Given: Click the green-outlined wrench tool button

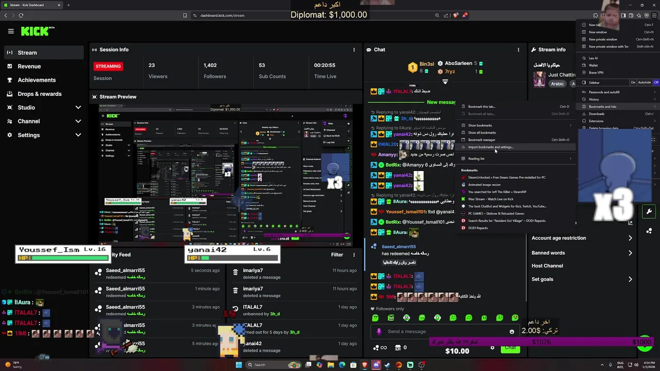Looking at the screenshot, I should pos(649,211).
